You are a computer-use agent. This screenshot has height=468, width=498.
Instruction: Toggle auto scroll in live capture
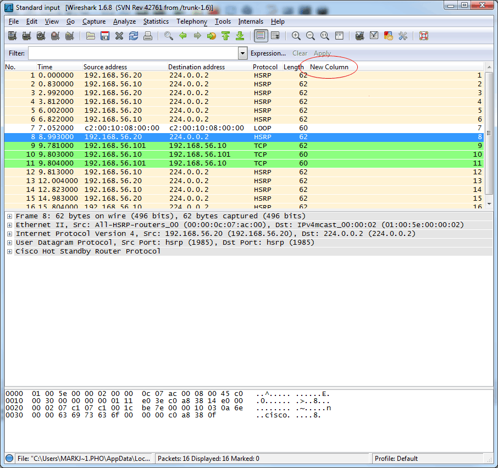pos(275,36)
